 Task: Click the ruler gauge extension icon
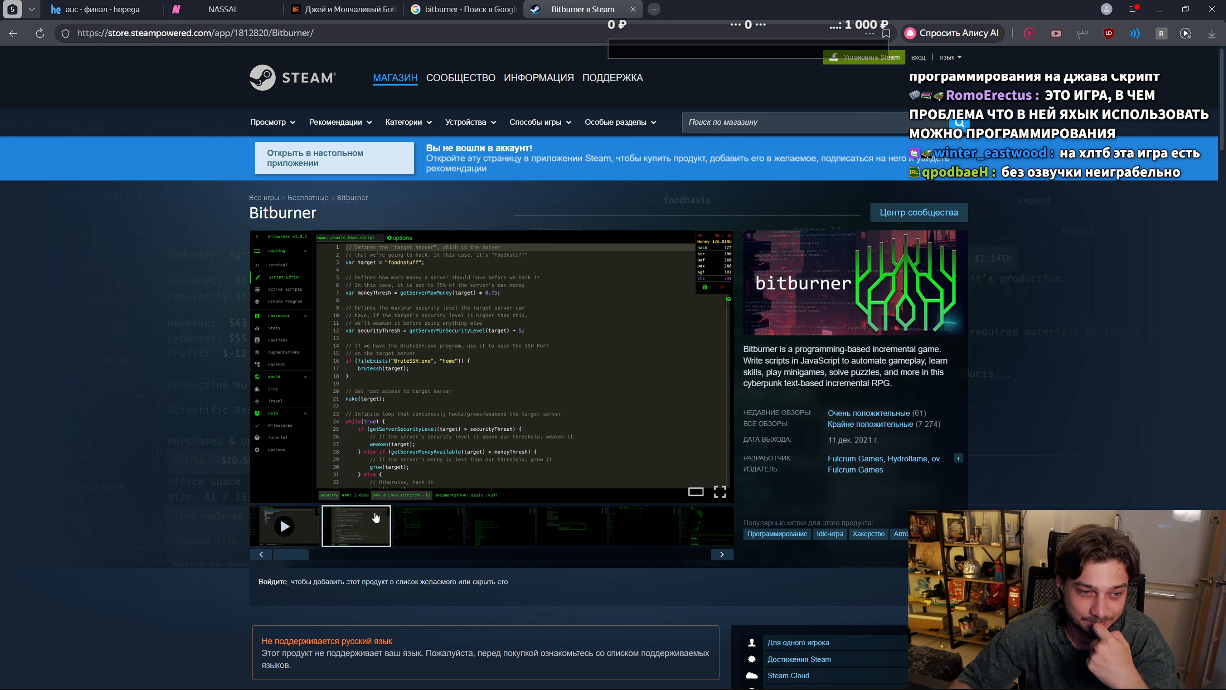tap(1082, 33)
